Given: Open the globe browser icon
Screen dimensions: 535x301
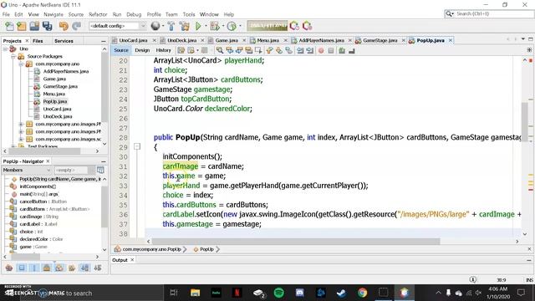Looking at the screenshot, I should (x=155, y=26).
